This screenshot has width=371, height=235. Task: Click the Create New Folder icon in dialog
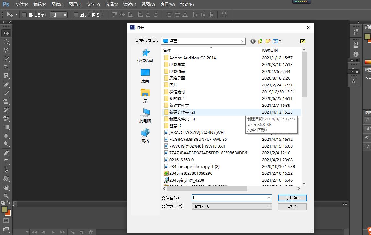268,41
